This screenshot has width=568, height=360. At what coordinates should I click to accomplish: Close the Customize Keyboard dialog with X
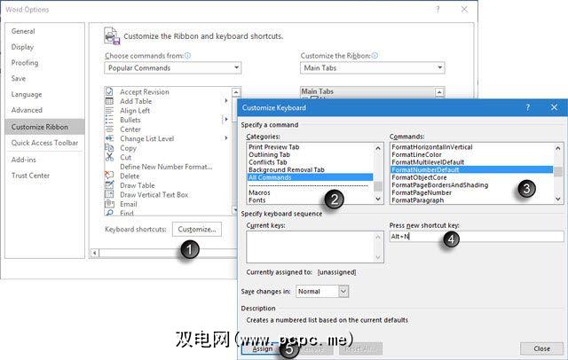pos(554,107)
